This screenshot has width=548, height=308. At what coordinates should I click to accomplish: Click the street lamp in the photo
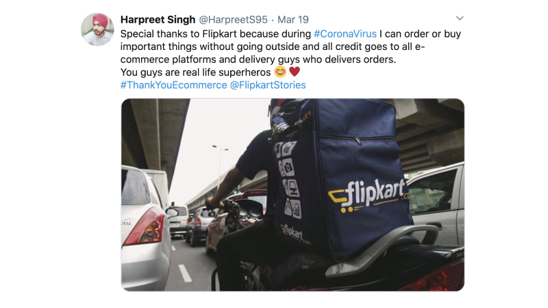coord(220,164)
